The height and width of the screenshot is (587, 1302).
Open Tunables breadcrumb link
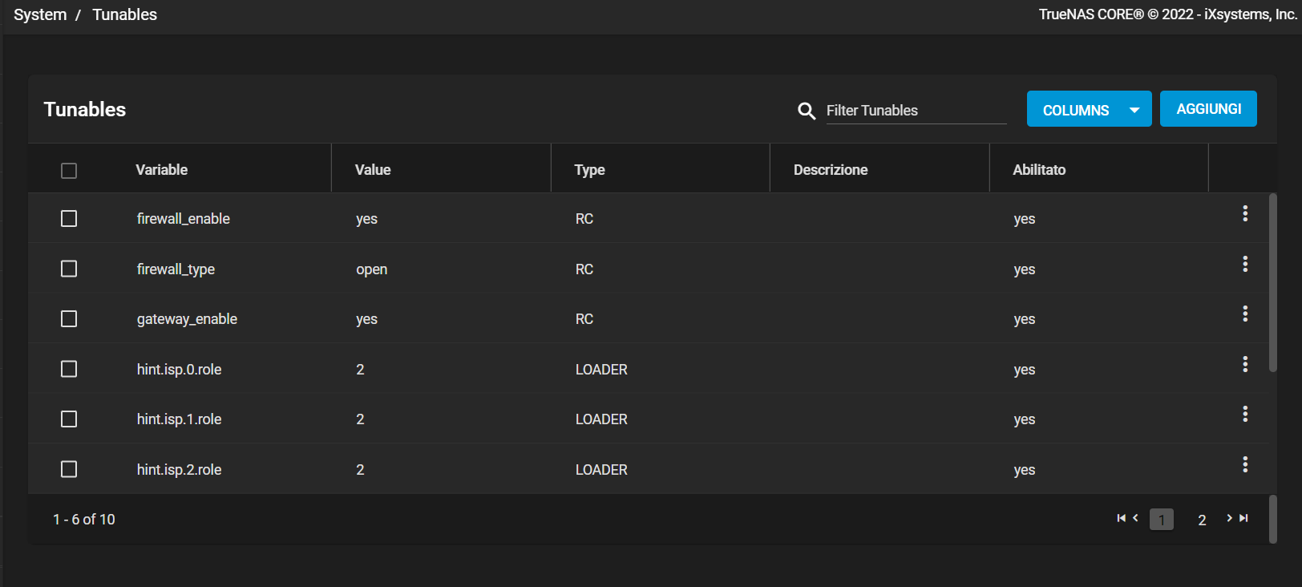[x=124, y=14]
